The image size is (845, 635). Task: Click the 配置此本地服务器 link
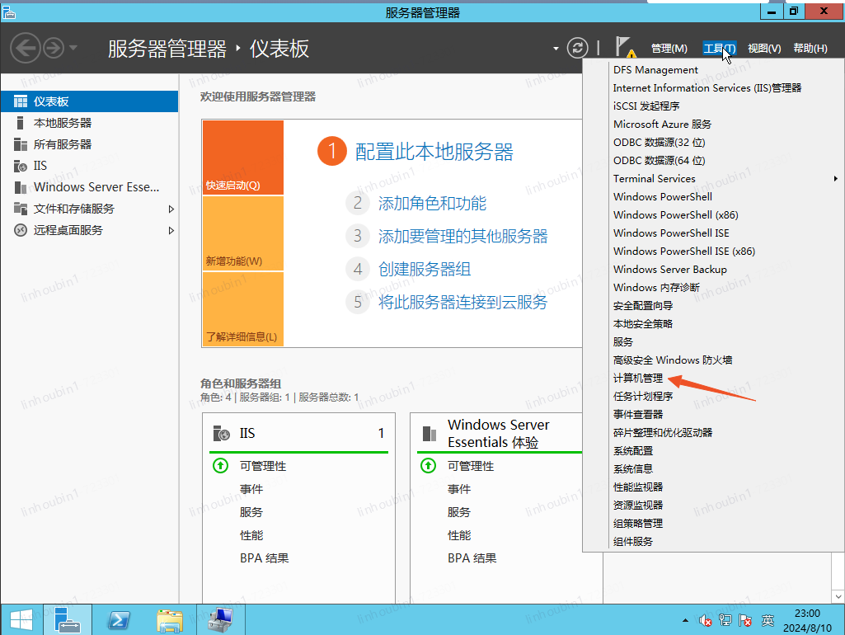(x=434, y=152)
